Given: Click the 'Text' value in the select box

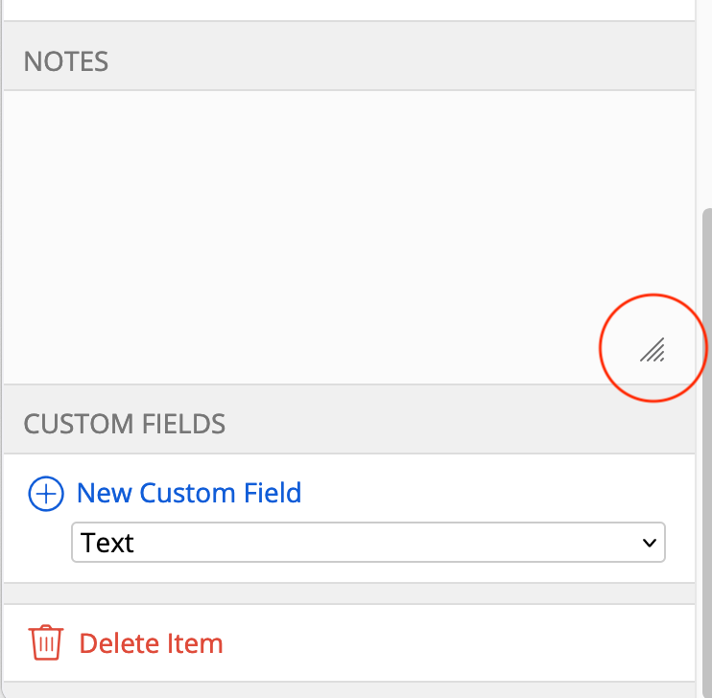Looking at the screenshot, I should tap(108, 543).
